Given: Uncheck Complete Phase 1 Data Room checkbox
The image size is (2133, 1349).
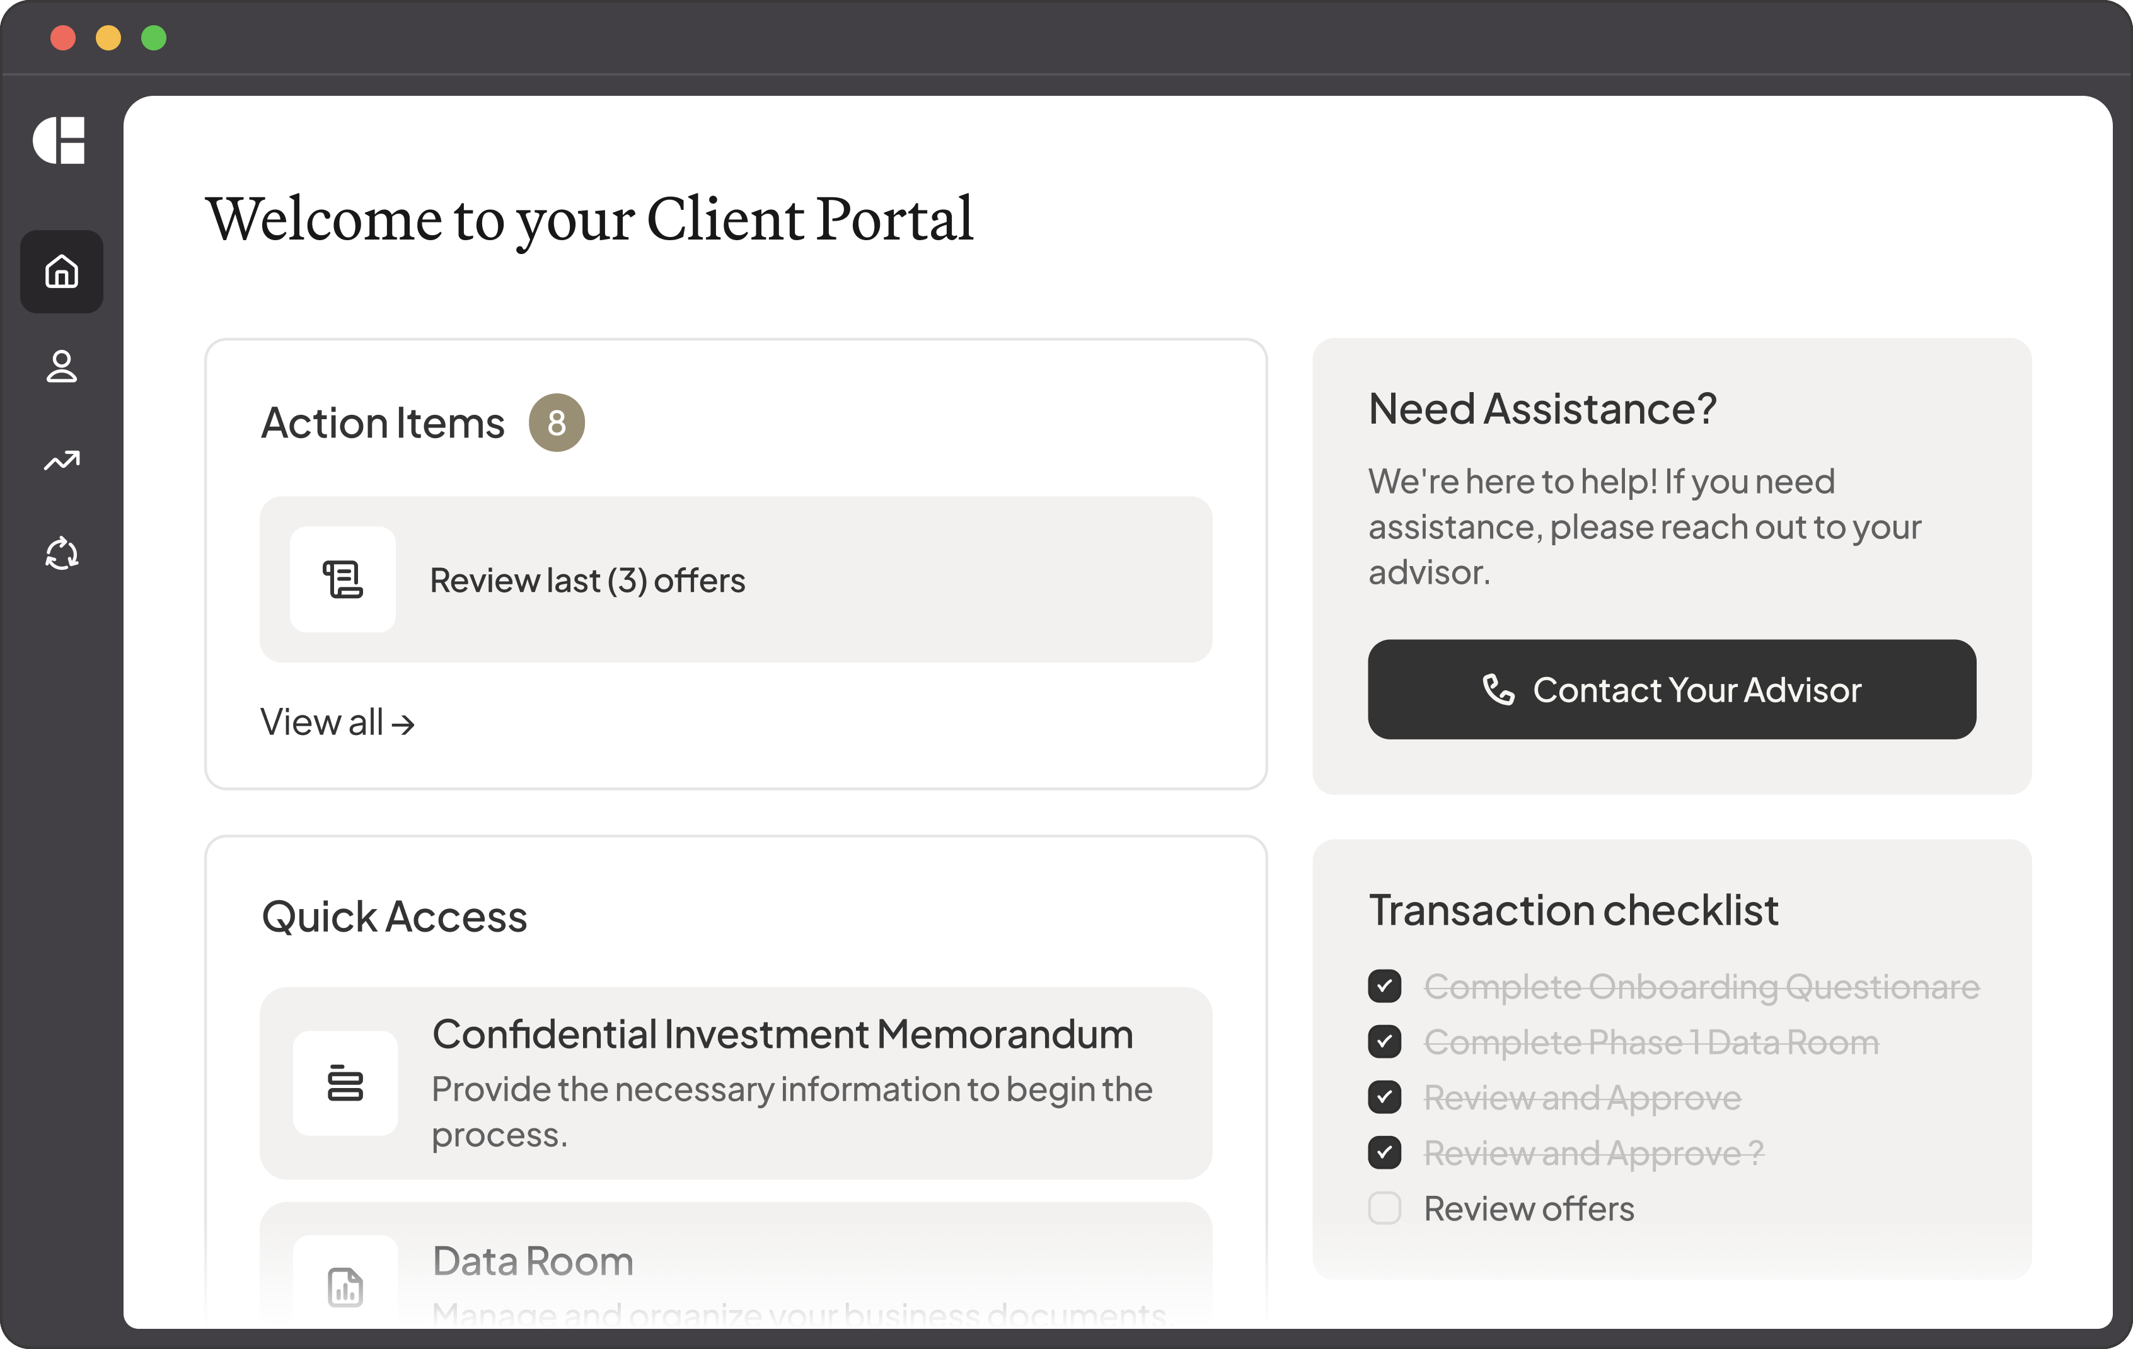Looking at the screenshot, I should click(1385, 1041).
